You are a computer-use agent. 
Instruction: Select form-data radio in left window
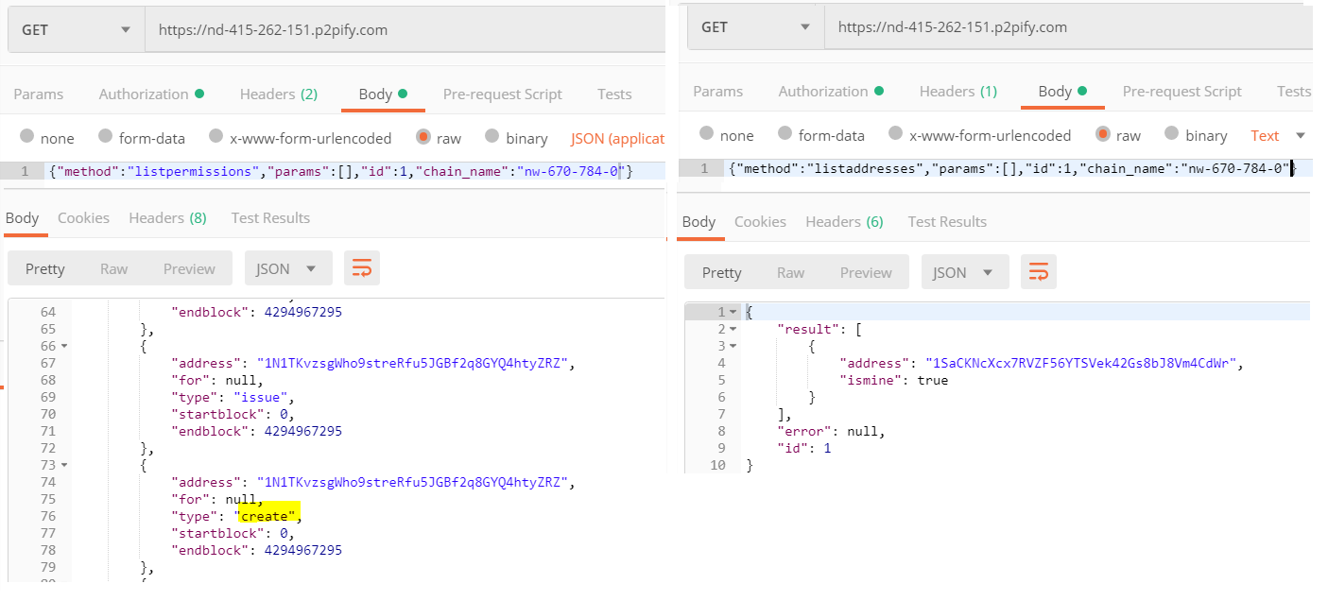coord(106,137)
